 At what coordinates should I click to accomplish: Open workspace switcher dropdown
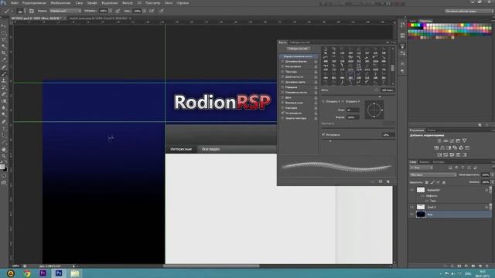tap(469, 11)
